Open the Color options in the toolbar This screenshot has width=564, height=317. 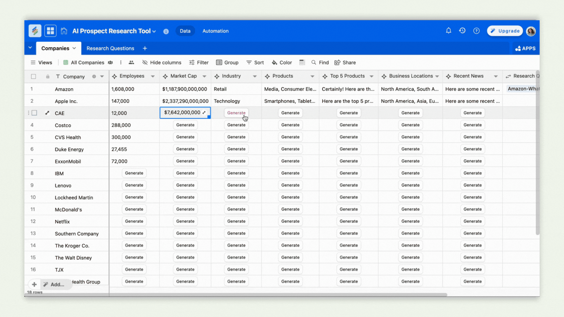pyautogui.click(x=282, y=62)
